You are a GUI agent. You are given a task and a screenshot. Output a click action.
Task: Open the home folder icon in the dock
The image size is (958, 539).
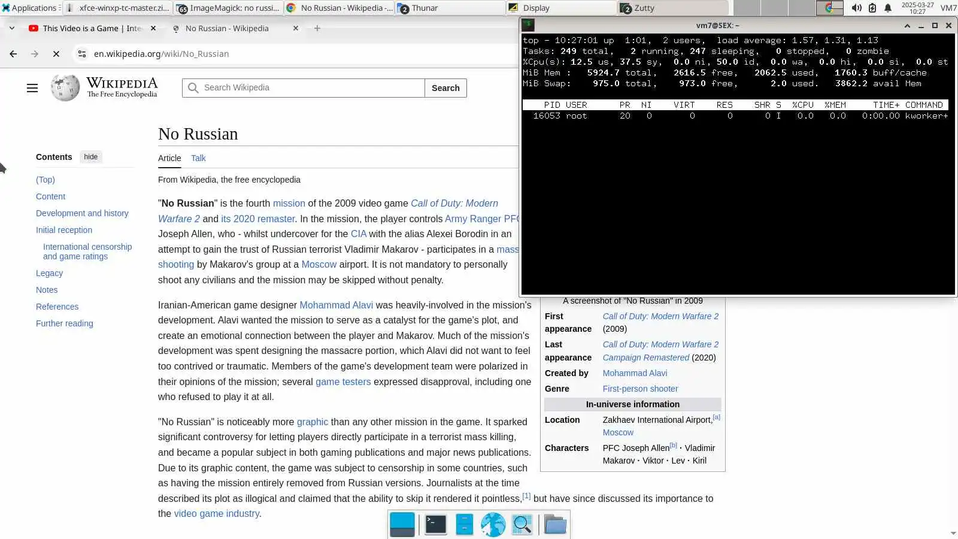pos(555,525)
